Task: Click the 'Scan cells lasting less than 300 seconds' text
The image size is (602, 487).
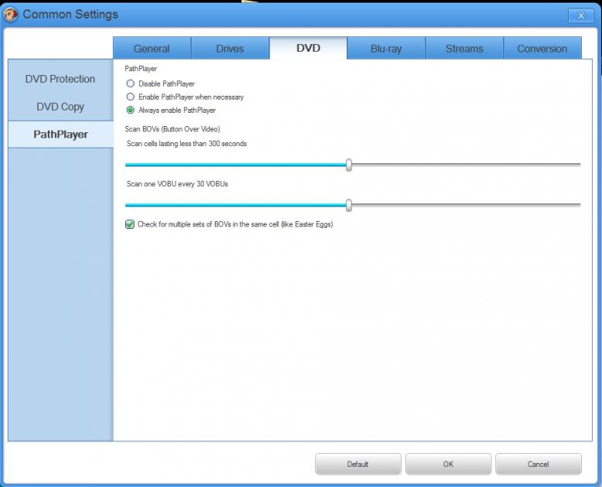Action: 186,144
